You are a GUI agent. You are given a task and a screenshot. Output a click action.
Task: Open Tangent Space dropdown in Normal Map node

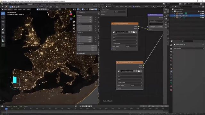point(156,21)
